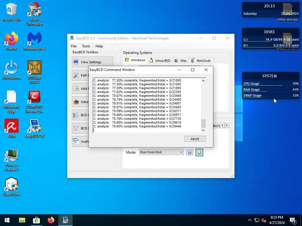
Task: Select DOSBox 0.74-3 desktop icon
Action: 35,72
